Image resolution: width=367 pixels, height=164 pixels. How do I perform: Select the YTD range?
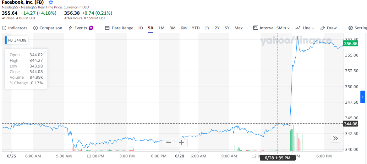pos(196,28)
